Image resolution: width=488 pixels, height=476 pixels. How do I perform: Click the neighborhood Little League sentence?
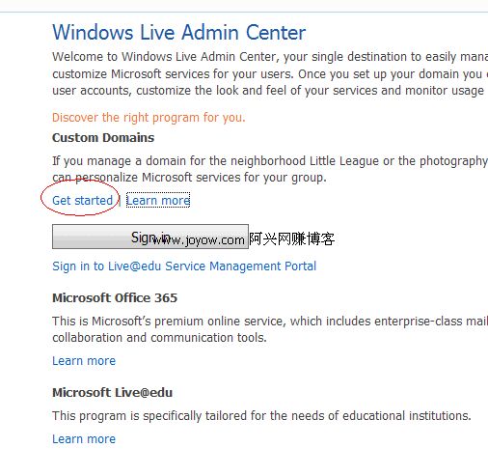270,161
